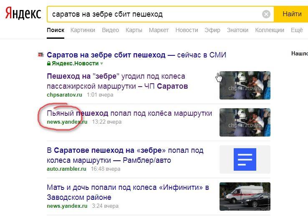Viewport: 308px width, 219px height.
Task: Click the green lock icon near Яндекс.Новости
Action: pyautogui.click(x=49, y=63)
